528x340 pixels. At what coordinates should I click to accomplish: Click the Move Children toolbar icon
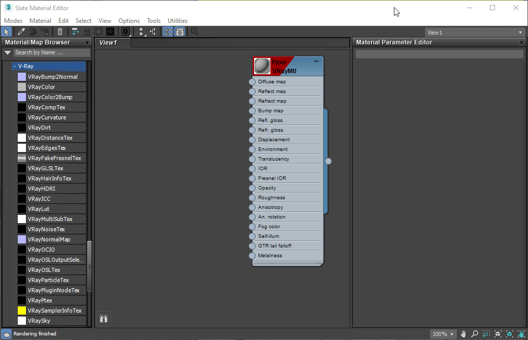(75, 32)
